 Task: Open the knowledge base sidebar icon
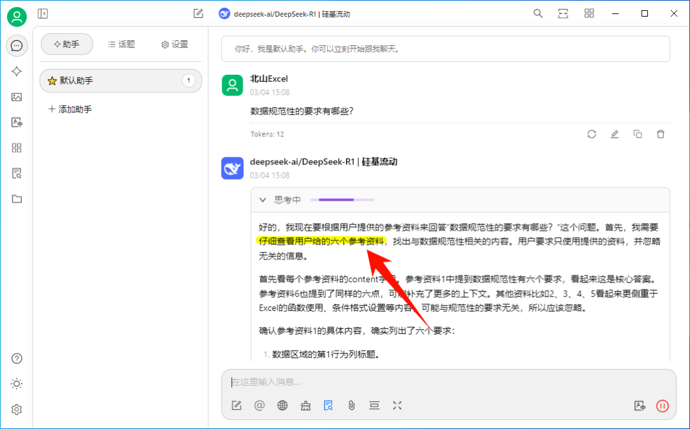(17, 173)
